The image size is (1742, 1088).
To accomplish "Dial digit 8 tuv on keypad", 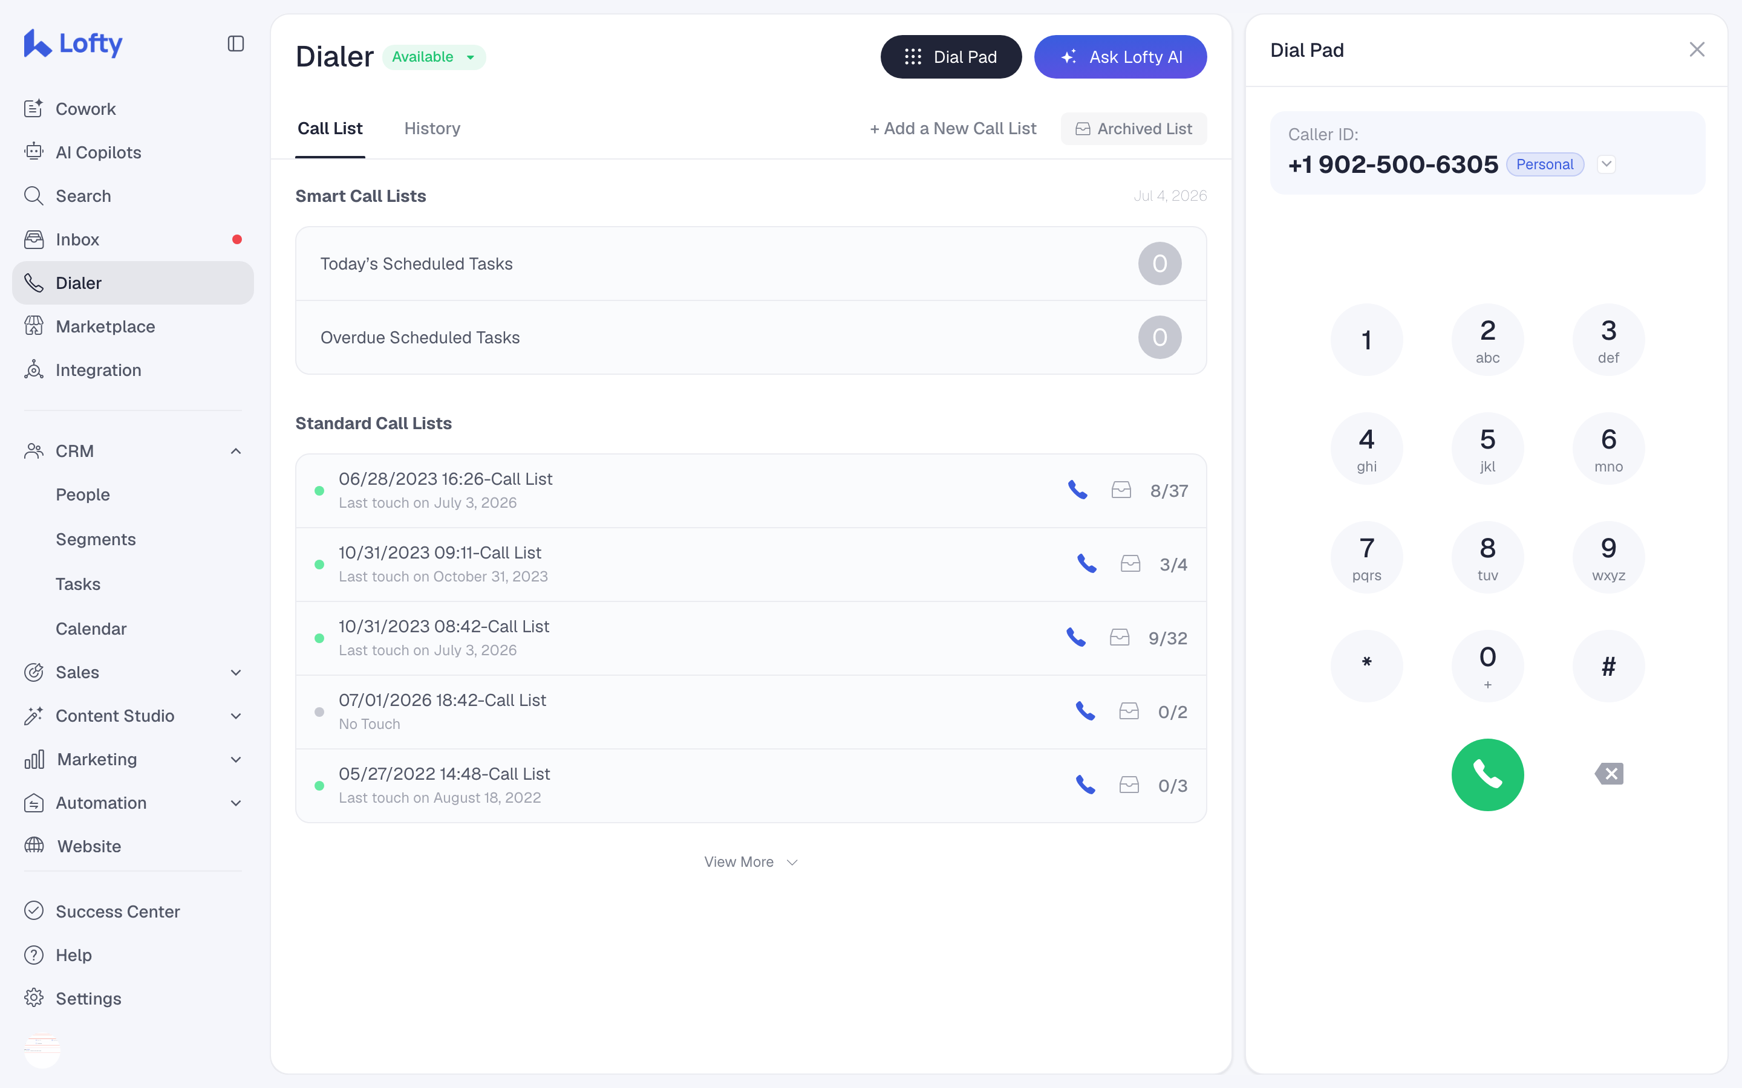I will point(1487,557).
